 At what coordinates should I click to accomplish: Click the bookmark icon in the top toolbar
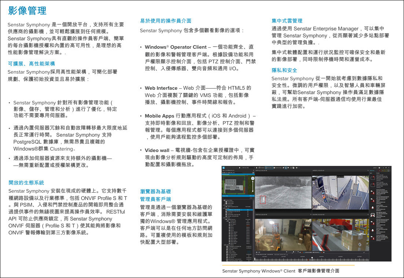click(x=288, y=168)
